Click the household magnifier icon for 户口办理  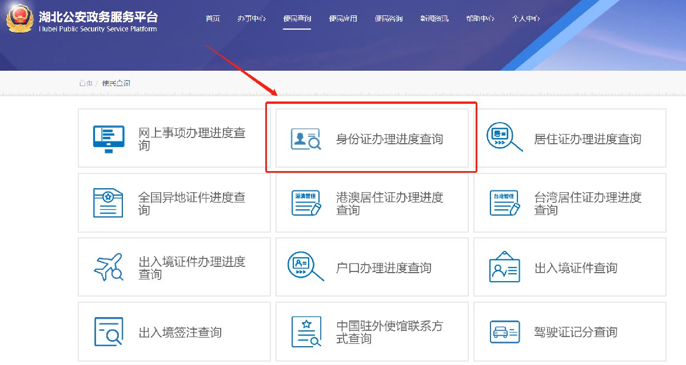click(305, 266)
